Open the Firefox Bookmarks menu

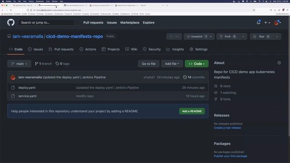click(x=40, y=1)
